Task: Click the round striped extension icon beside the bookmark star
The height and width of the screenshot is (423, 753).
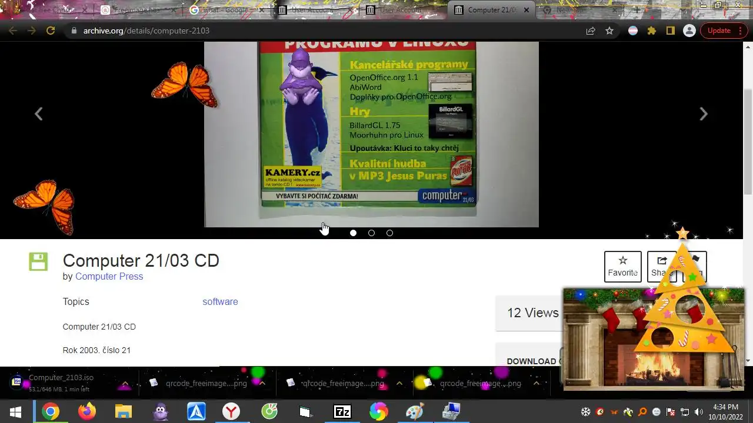Action: [633, 31]
